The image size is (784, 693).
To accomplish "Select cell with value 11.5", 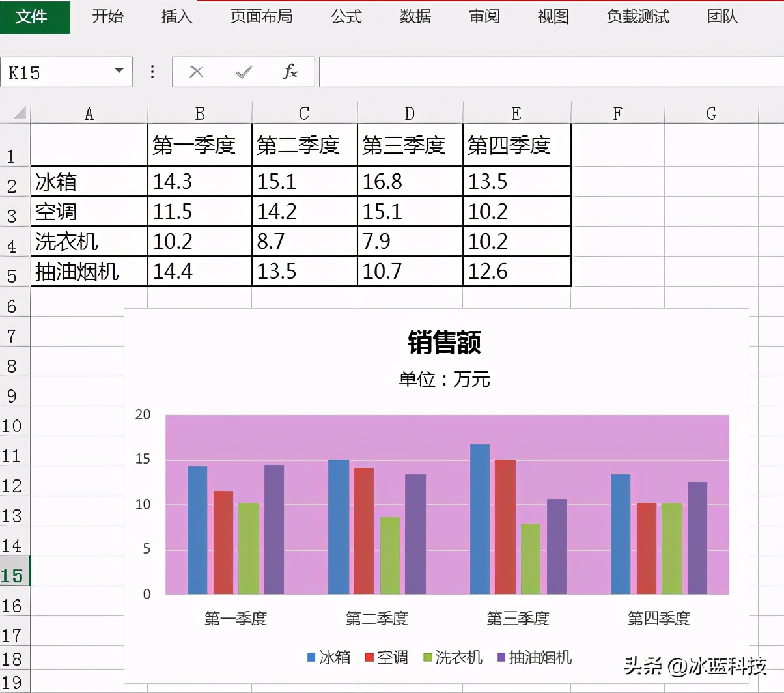I will (200, 211).
